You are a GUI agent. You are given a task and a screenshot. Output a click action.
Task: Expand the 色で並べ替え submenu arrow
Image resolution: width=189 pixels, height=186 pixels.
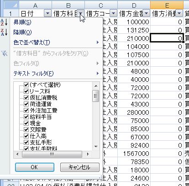pos(98,42)
